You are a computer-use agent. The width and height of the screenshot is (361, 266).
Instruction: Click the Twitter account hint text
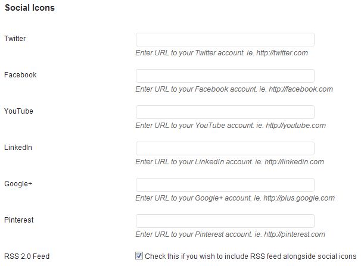[x=222, y=53]
